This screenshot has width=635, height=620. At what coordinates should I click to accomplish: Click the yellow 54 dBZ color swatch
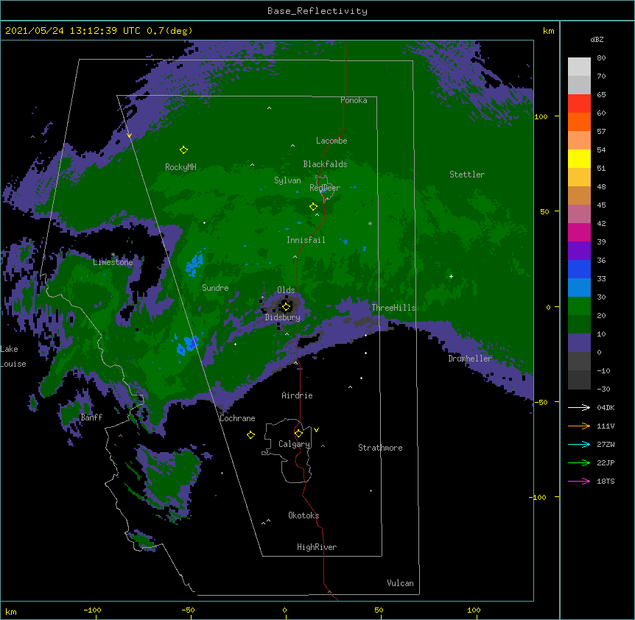[579, 158]
